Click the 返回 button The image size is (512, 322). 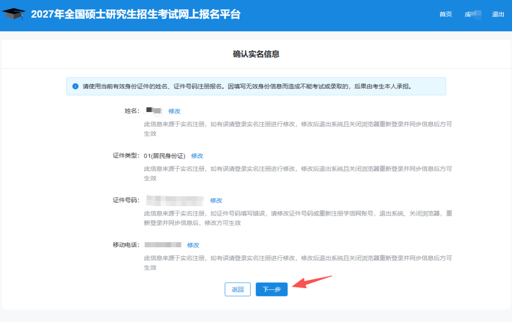[x=238, y=289]
